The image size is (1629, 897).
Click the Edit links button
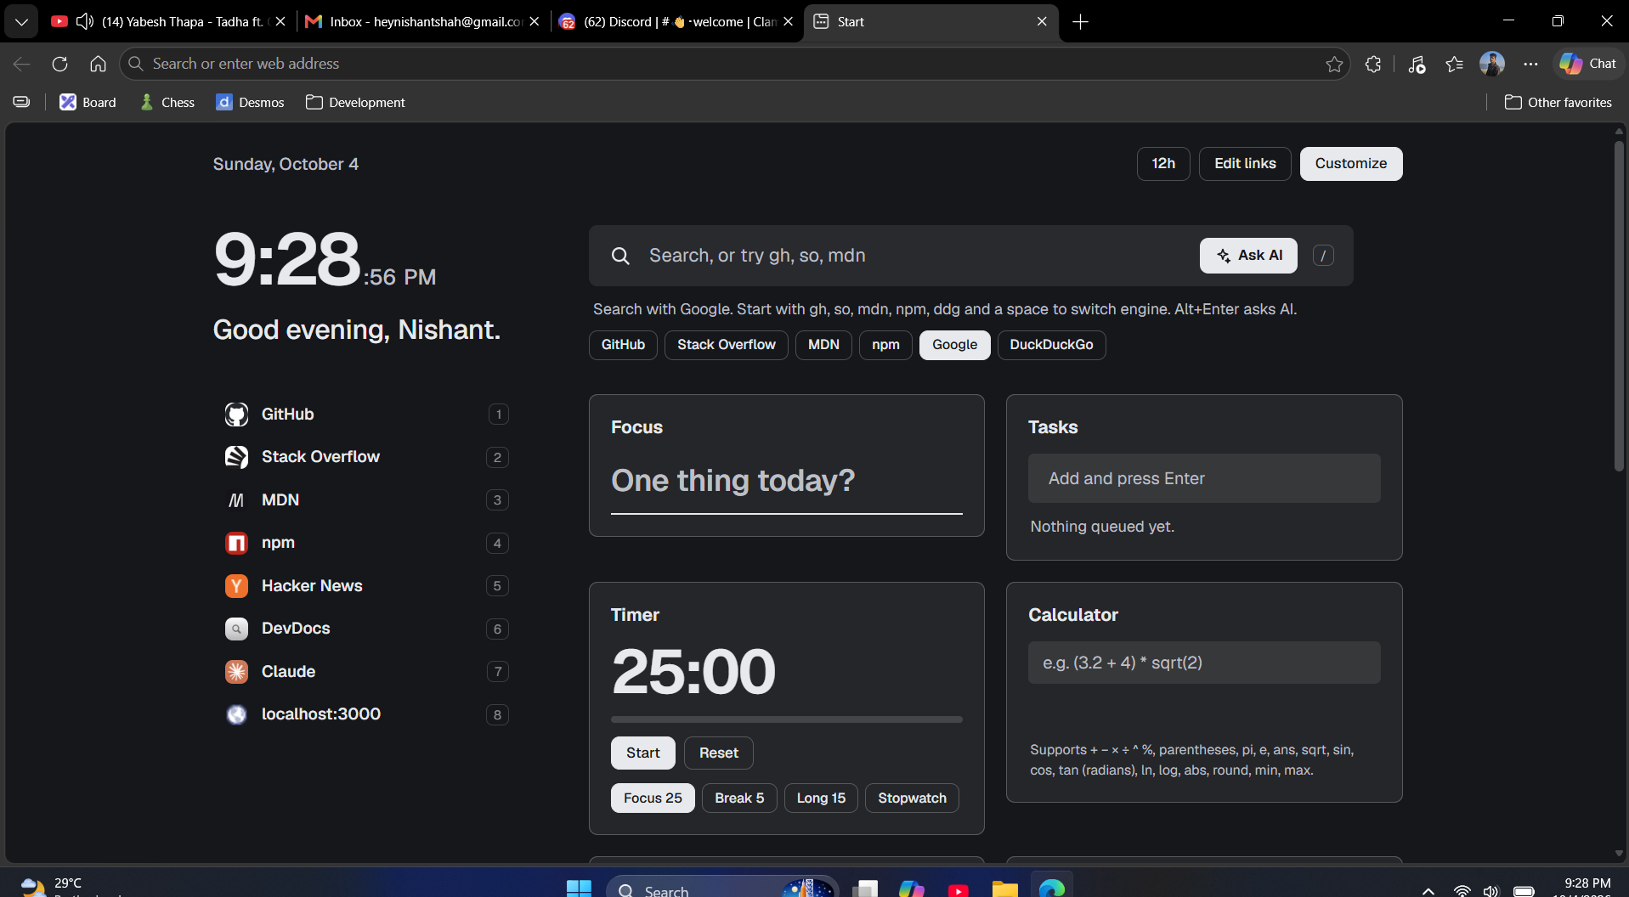tap(1245, 164)
